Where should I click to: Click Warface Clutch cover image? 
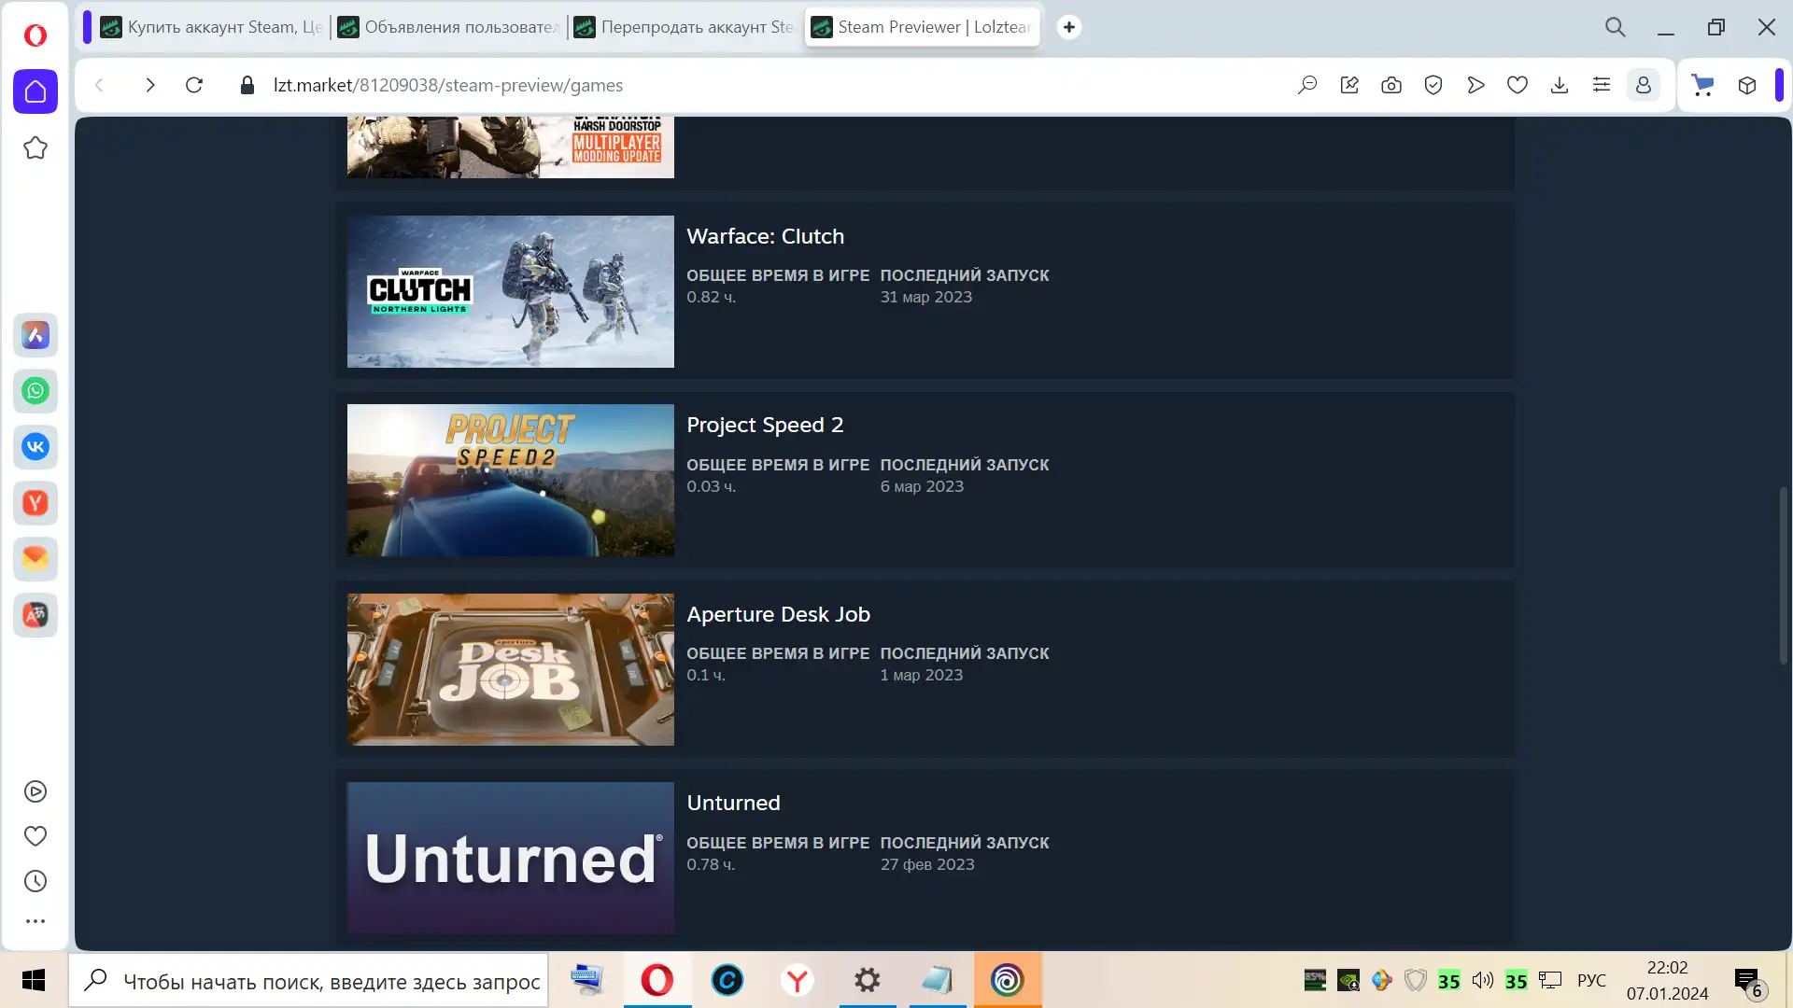[x=510, y=291]
